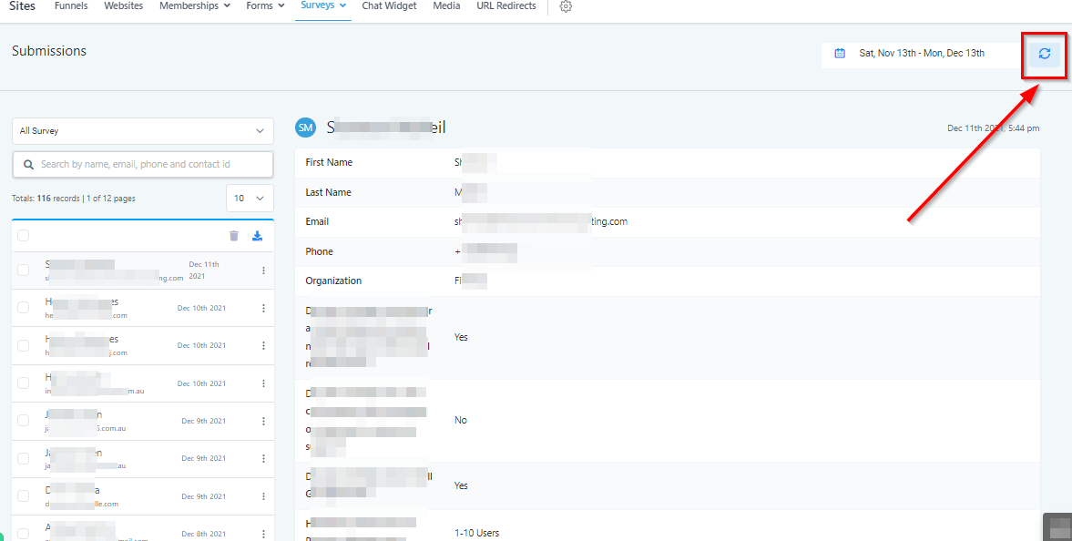Check the Dec 11th submission checkbox

click(x=24, y=270)
